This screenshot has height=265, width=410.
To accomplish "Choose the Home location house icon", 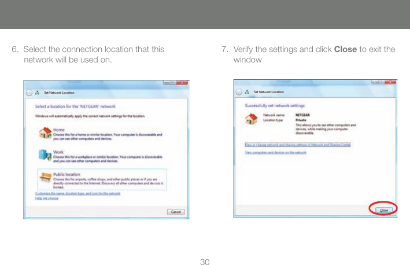I will pos(45,133).
